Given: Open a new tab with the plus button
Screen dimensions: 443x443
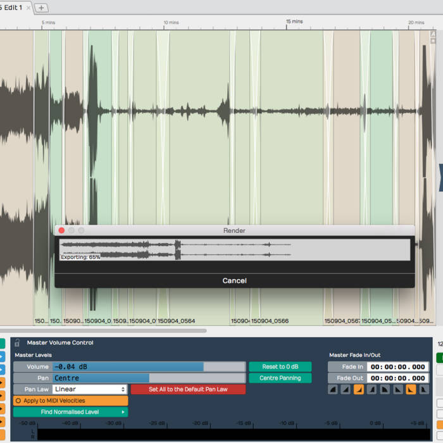Looking at the screenshot, I should (41, 8).
